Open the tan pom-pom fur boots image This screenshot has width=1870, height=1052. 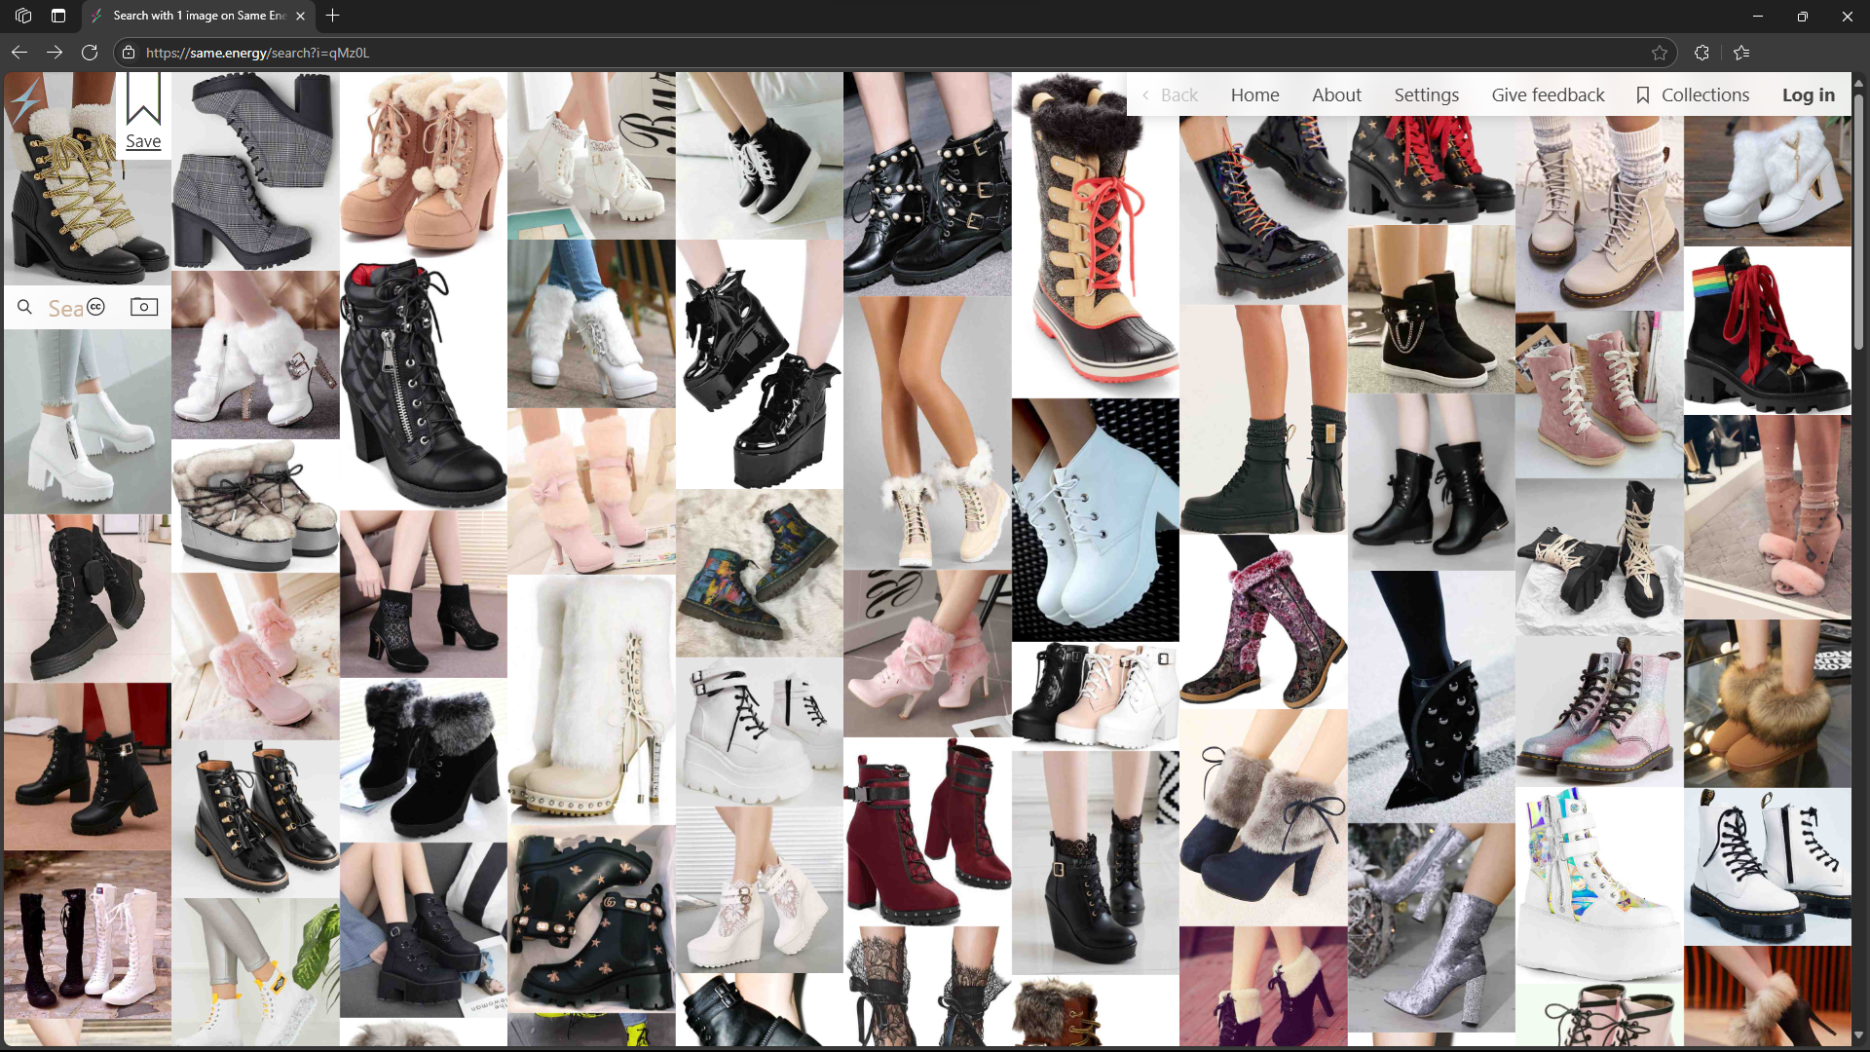pyautogui.click(x=423, y=163)
